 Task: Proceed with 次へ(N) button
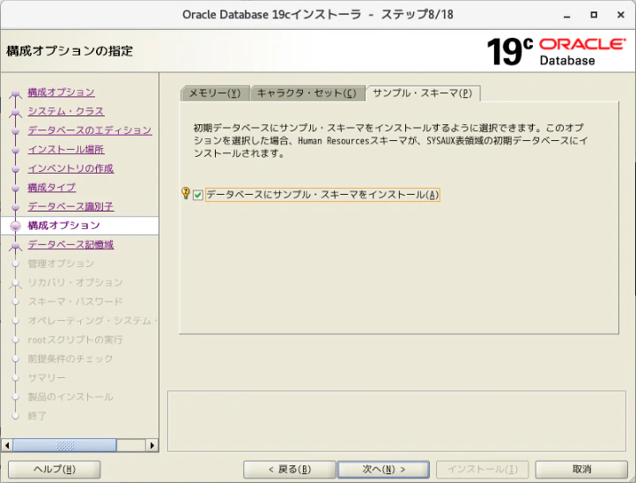click(383, 470)
